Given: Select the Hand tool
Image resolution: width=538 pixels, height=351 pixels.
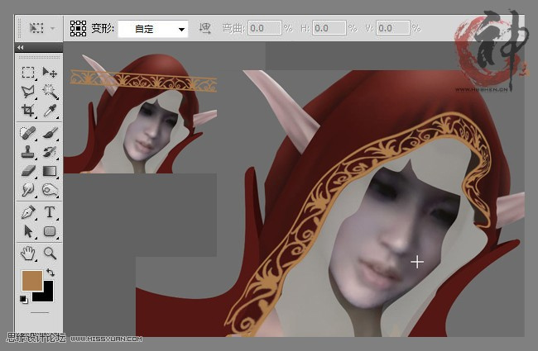Looking at the screenshot, I should 28,254.
